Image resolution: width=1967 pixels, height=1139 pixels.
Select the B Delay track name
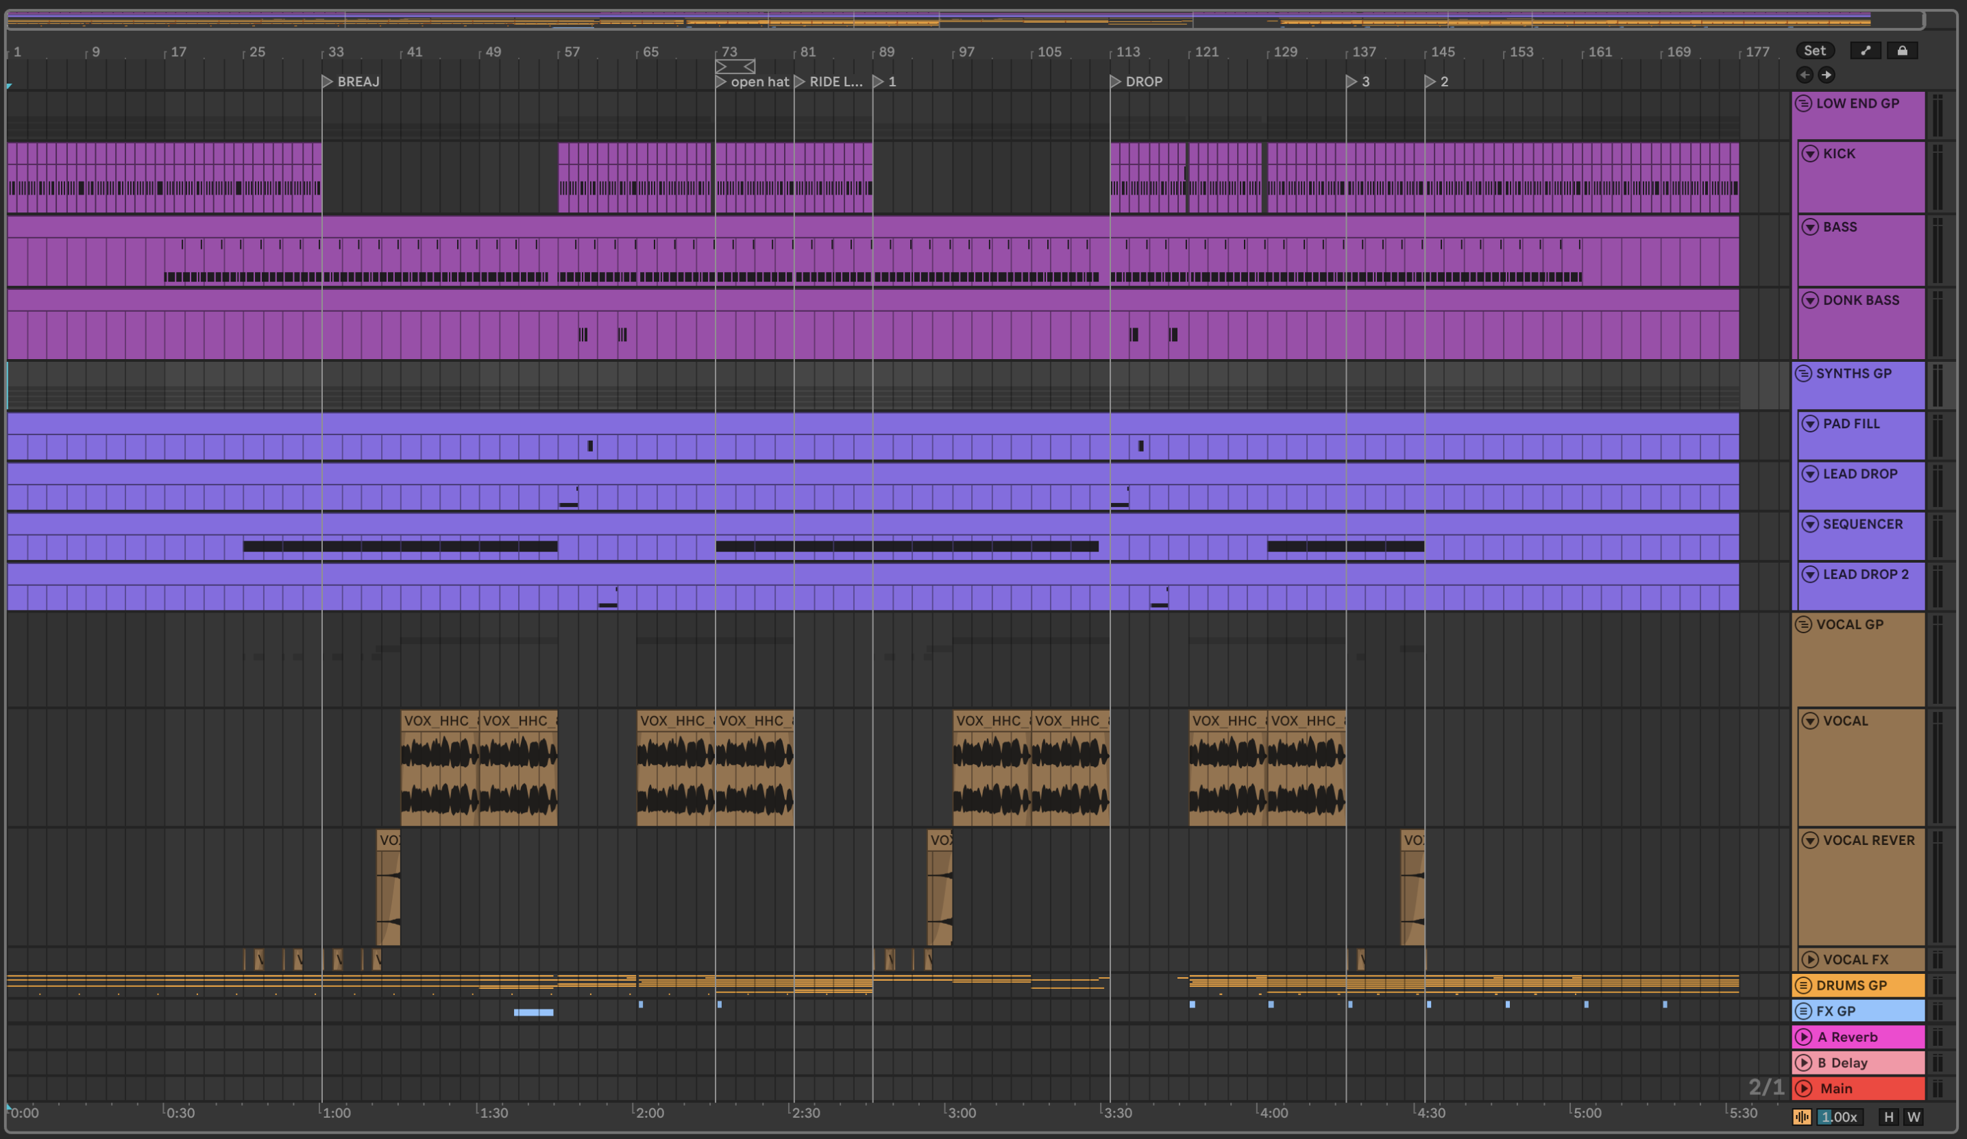pyautogui.click(x=1843, y=1064)
